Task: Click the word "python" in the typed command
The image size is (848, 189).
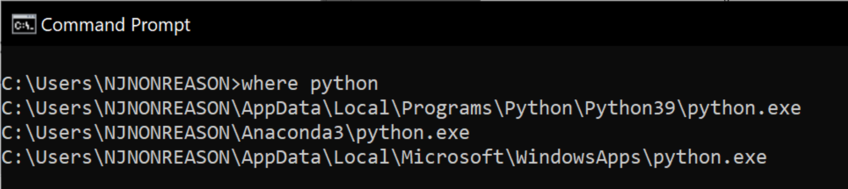Action: point(344,84)
